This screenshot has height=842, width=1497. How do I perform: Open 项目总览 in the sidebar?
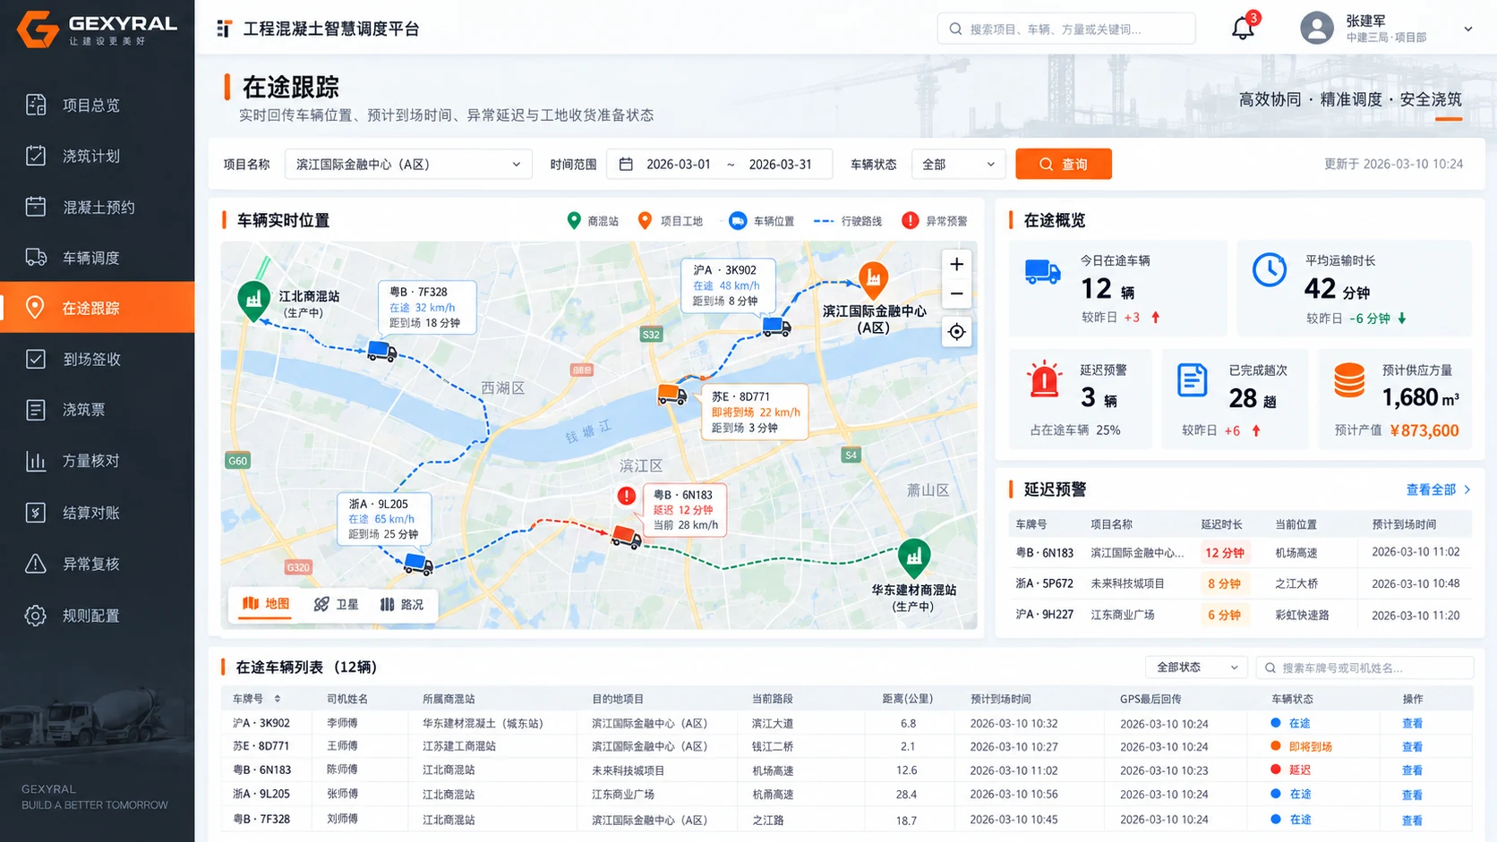97,105
